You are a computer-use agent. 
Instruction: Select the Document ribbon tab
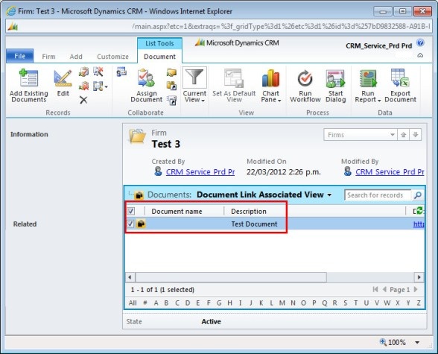tap(159, 57)
